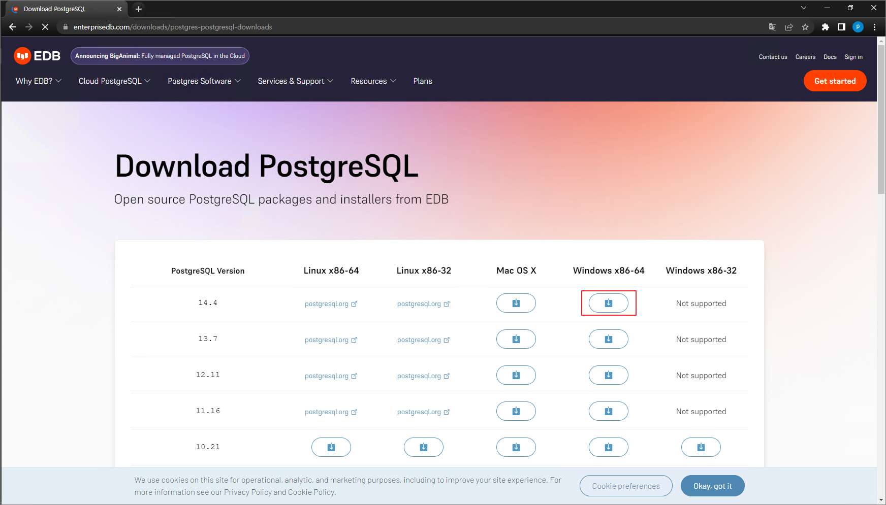Download PostgreSQL 13.7 for Mac OS X
886x505 pixels.
tap(516, 339)
